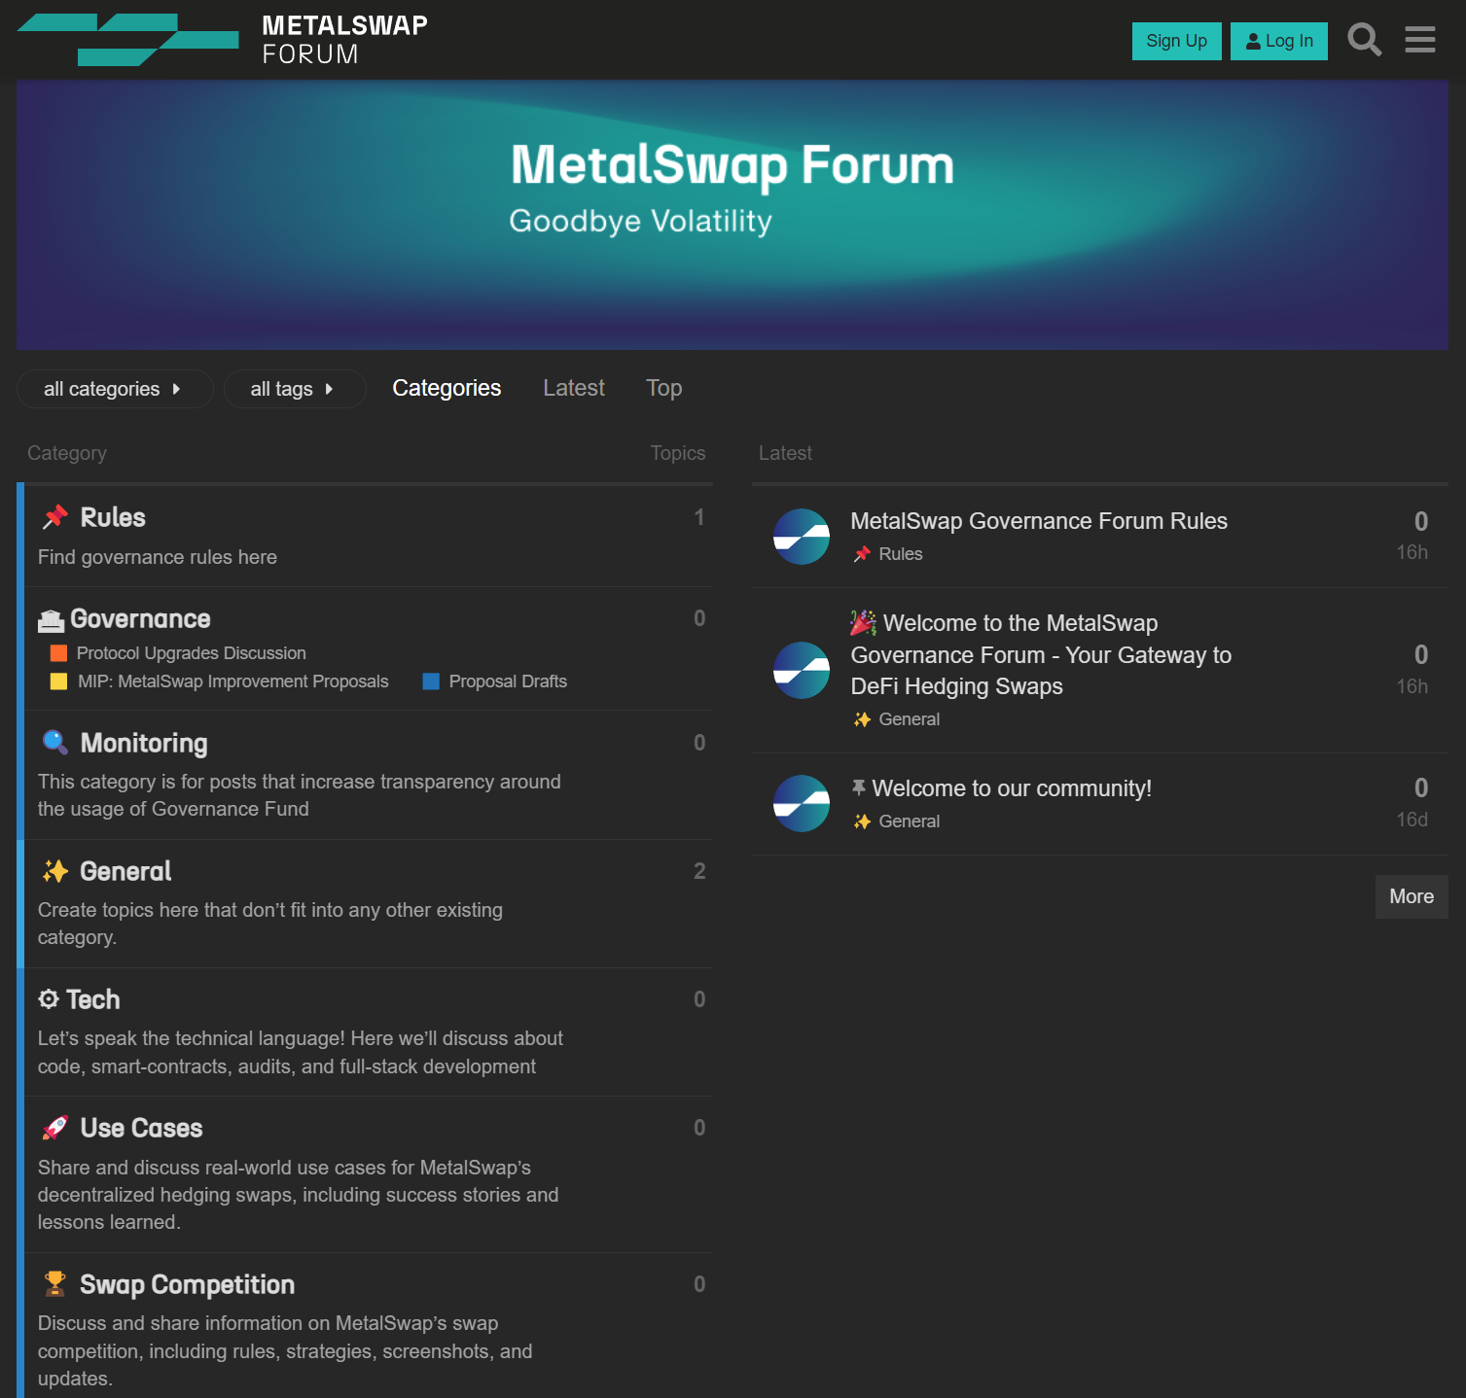
Task: Click 16h time on Forum Rules topic
Action: pyautogui.click(x=1412, y=552)
